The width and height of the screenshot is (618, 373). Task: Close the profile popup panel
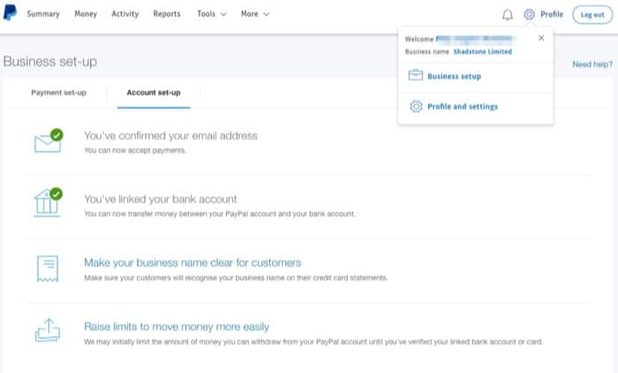(x=541, y=38)
